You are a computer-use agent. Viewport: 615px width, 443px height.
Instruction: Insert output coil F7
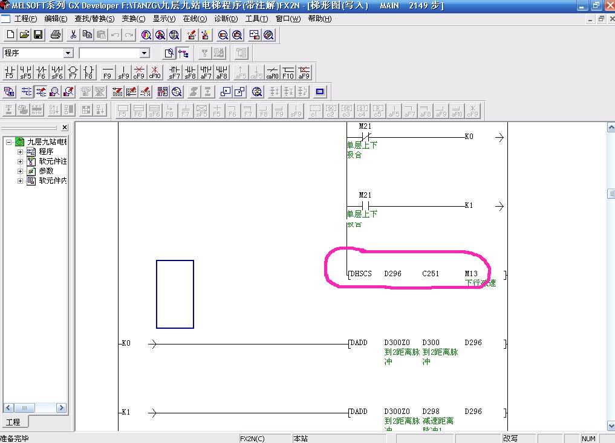(x=73, y=73)
